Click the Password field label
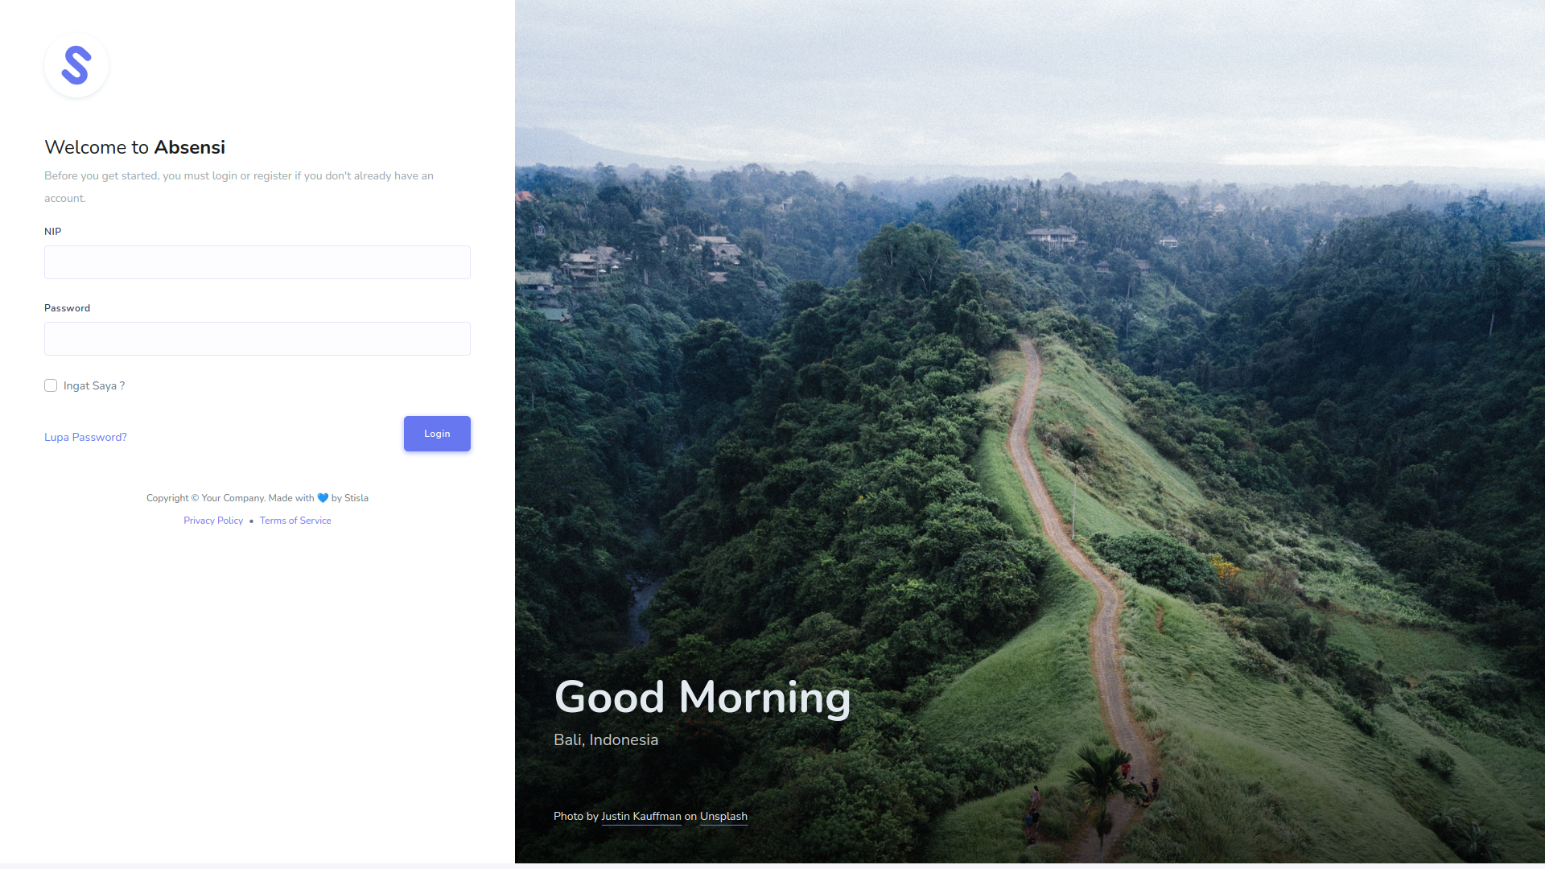 (x=68, y=308)
